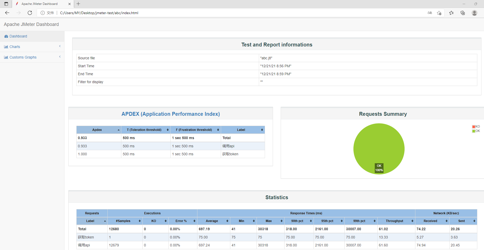Sort Statistics by Throughput column

[396, 221]
